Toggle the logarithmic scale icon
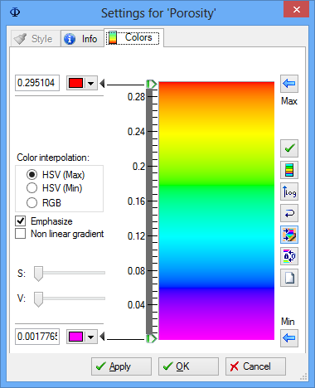This screenshot has height=388, width=315. (x=289, y=192)
